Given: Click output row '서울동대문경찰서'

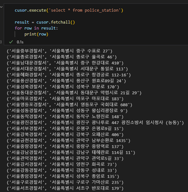Looking at the screenshot, I should pyautogui.click(x=74, y=93).
